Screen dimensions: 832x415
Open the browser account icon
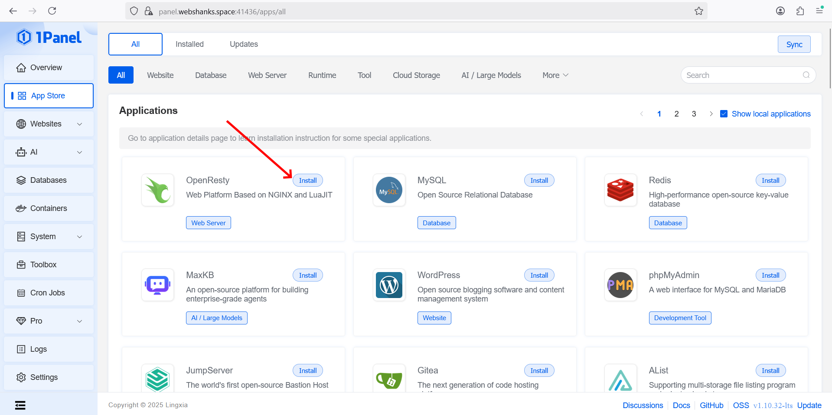click(x=780, y=11)
